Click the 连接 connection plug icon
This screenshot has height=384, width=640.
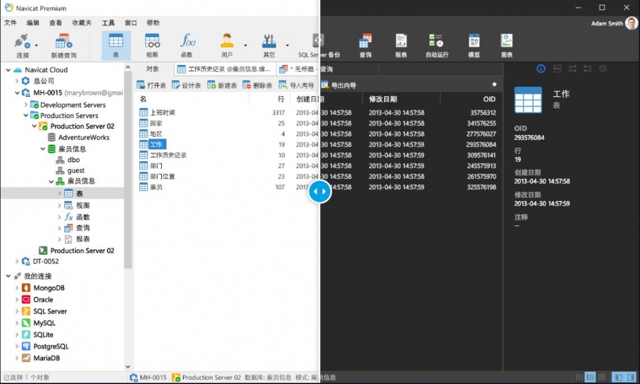pyautogui.click(x=21, y=42)
